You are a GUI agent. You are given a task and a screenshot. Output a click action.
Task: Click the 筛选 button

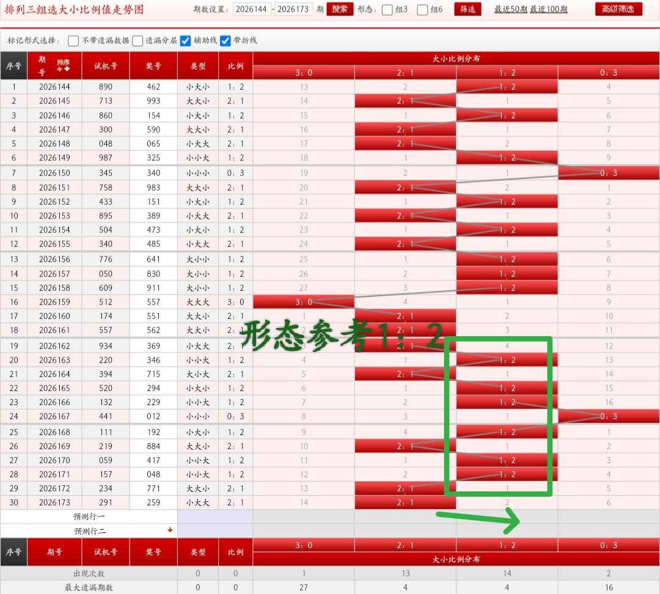click(x=468, y=9)
